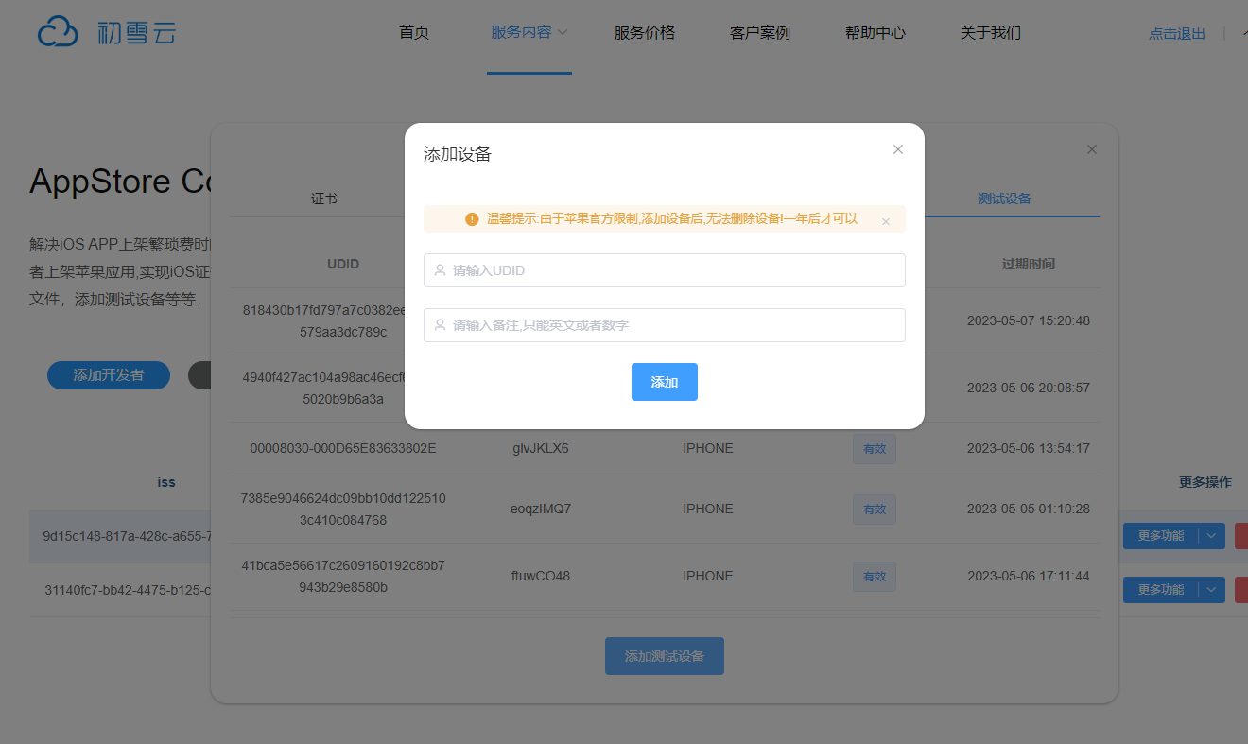Click 更多功能 button in the 9d15c148 row

(x=1161, y=536)
